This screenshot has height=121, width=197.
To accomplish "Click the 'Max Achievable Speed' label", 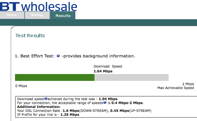I will pyautogui.click(x=176, y=88).
